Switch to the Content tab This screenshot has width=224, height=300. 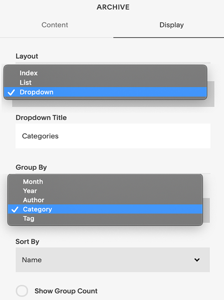coord(55,25)
